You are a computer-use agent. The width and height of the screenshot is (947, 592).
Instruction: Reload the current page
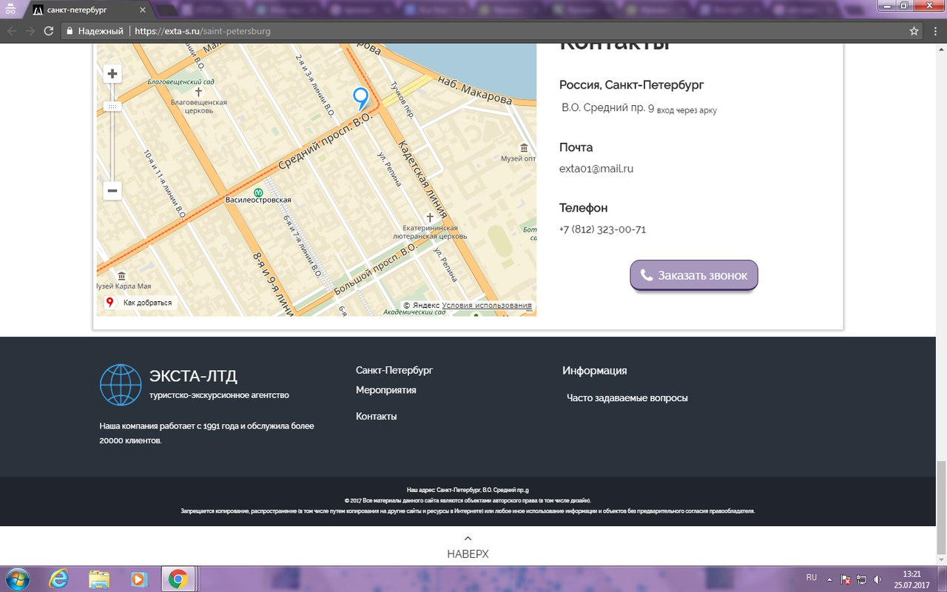coord(49,31)
